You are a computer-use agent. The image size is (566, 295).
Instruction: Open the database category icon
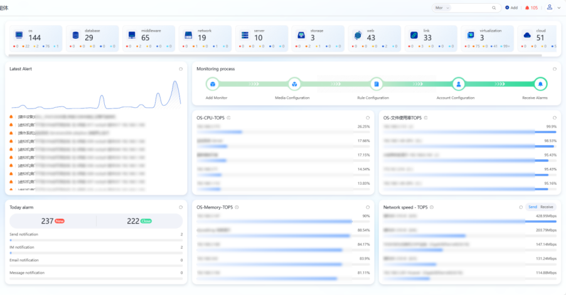(x=75, y=34)
